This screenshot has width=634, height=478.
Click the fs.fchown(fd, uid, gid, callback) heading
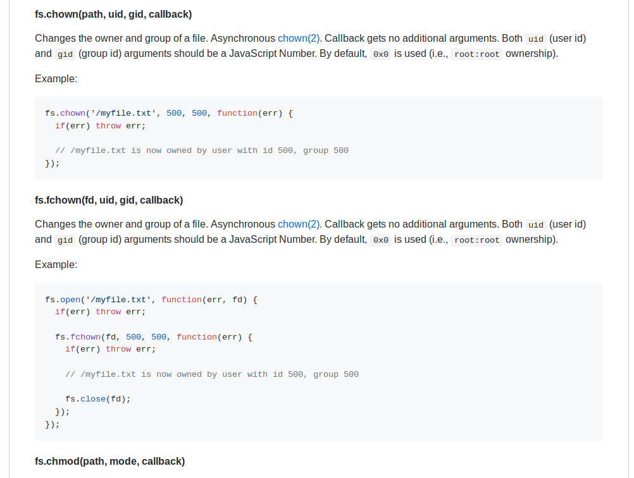click(x=109, y=200)
